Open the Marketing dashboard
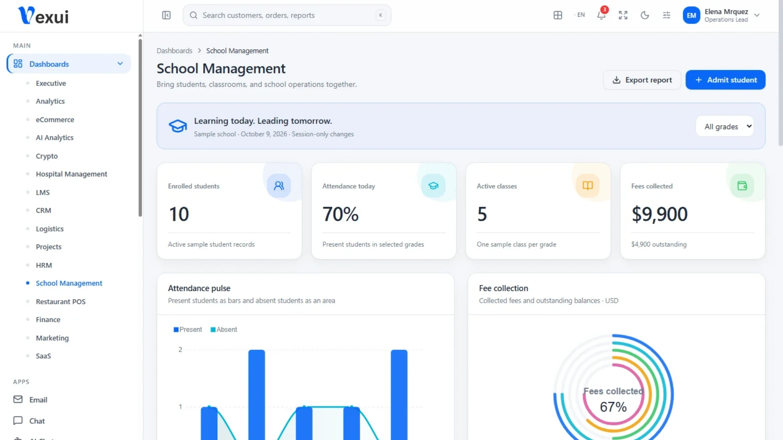This screenshot has width=783, height=440. tap(52, 338)
